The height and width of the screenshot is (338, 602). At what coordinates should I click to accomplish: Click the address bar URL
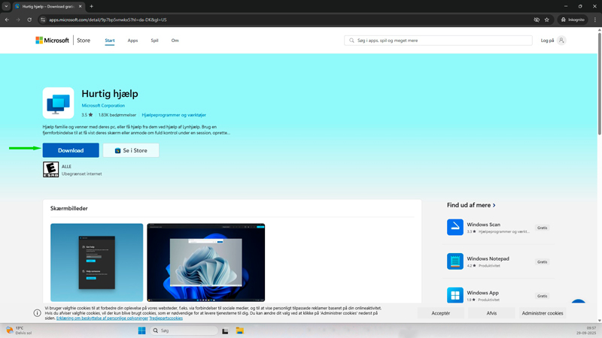coord(108,20)
